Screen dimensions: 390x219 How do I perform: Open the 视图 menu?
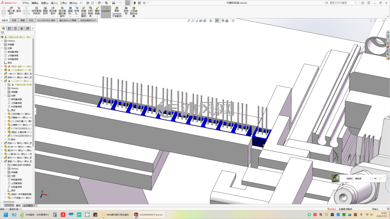tap(44, 3)
